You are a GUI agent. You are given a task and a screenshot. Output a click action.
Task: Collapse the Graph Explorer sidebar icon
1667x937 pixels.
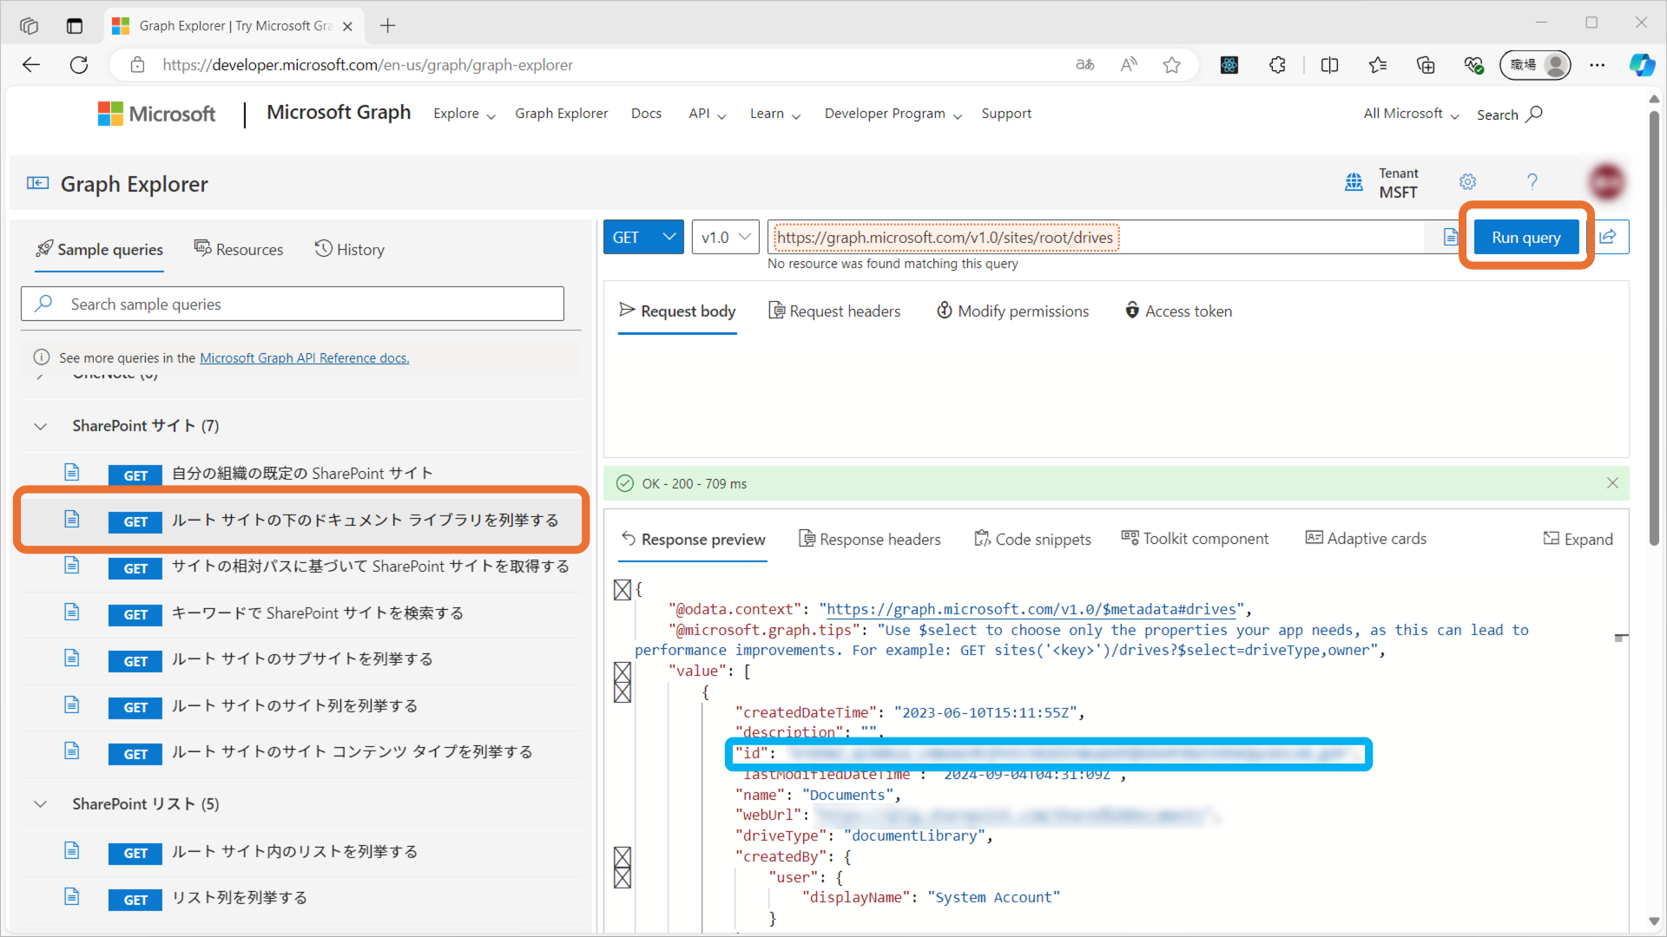(37, 183)
